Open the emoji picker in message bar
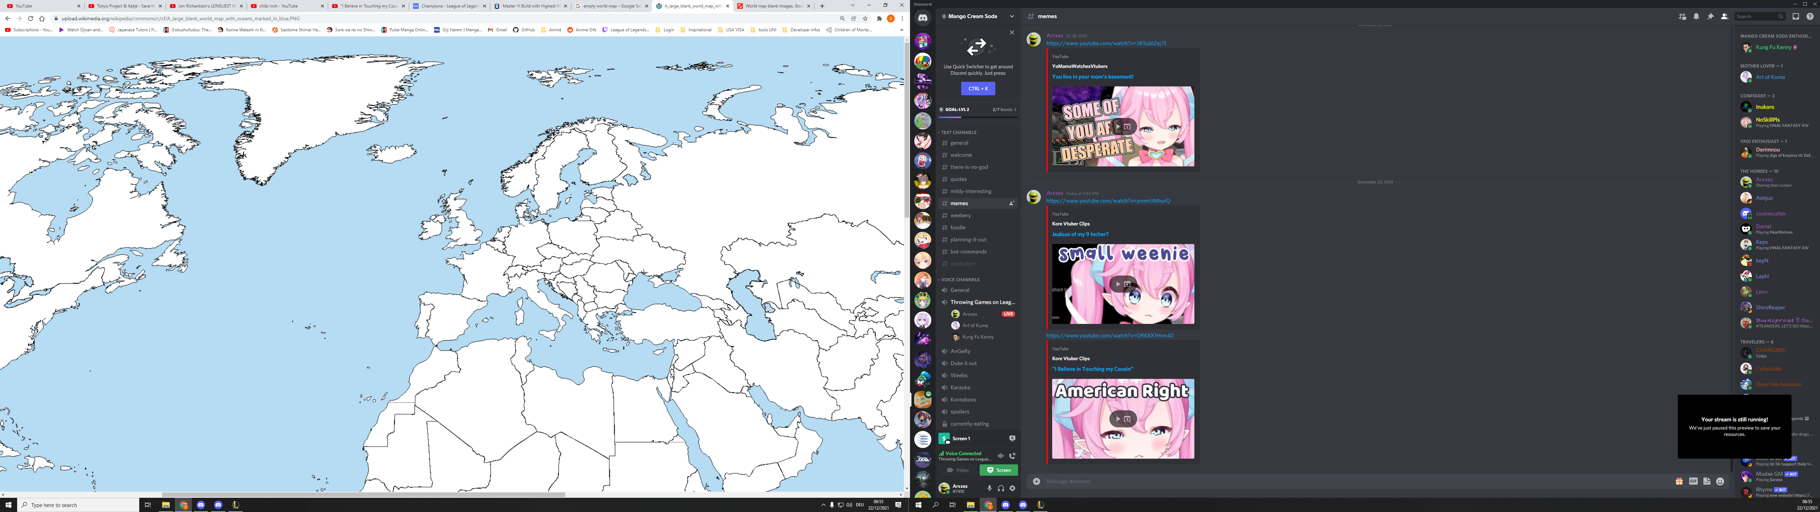Image resolution: width=1820 pixels, height=512 pixels. 1720,481
